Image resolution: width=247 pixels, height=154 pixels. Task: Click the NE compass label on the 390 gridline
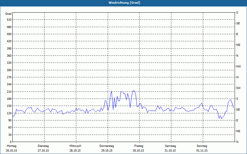tap(238, 45)
